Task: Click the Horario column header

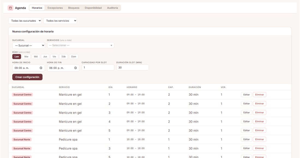Action: [x=132, y=87]
